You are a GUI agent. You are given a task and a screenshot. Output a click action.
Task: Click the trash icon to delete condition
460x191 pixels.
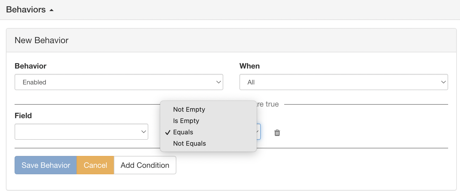[277, 132]
